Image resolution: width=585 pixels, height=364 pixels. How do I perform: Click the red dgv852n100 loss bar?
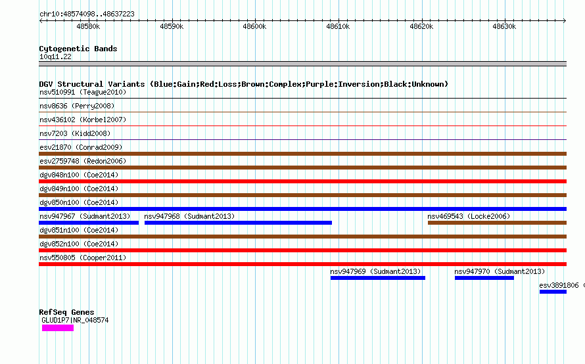(302, 250)
